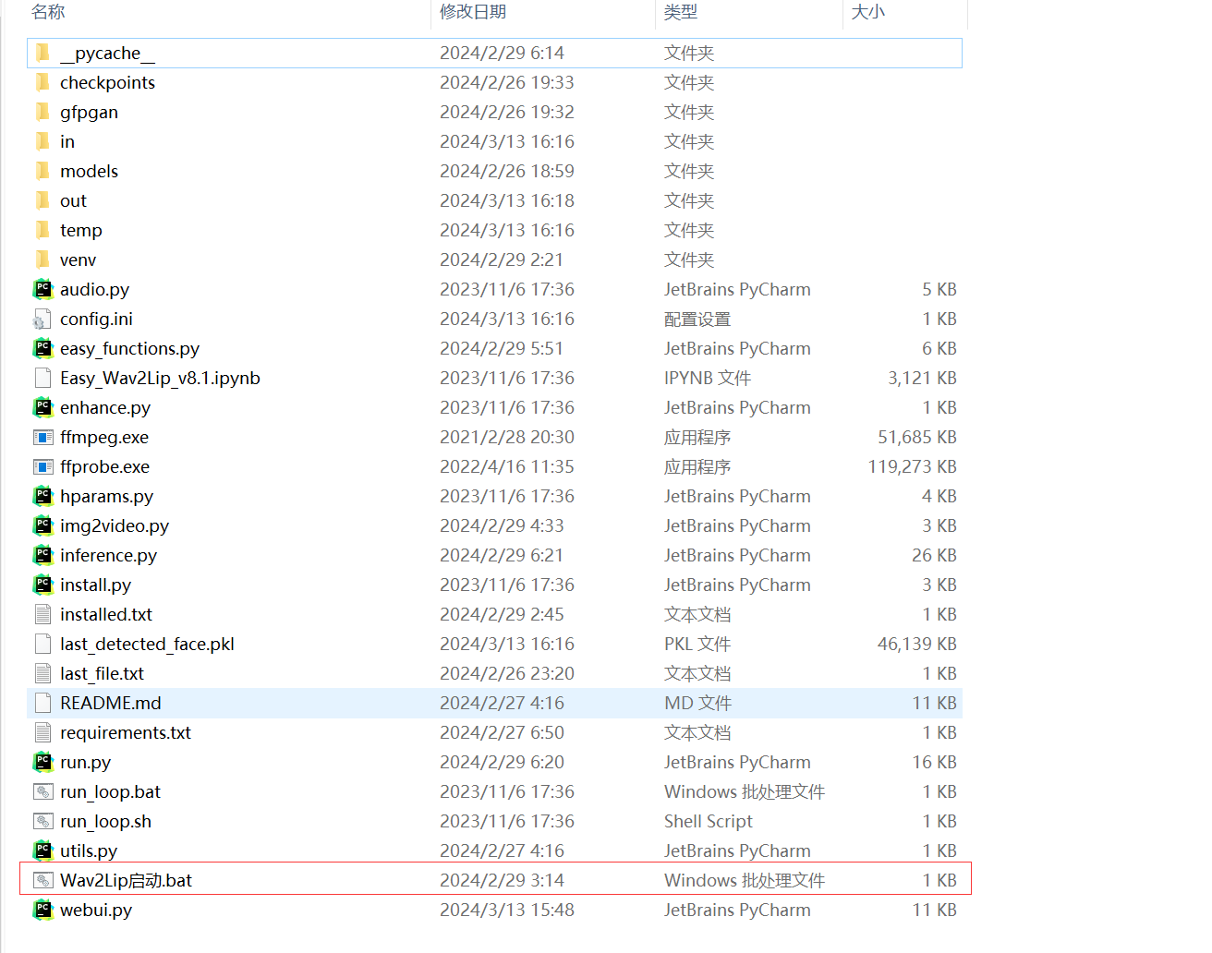The height and width of the screenshot is (953, 1212).
Task: Click the file icon of last_detected_face.pkl
Action: click(42, 644)
